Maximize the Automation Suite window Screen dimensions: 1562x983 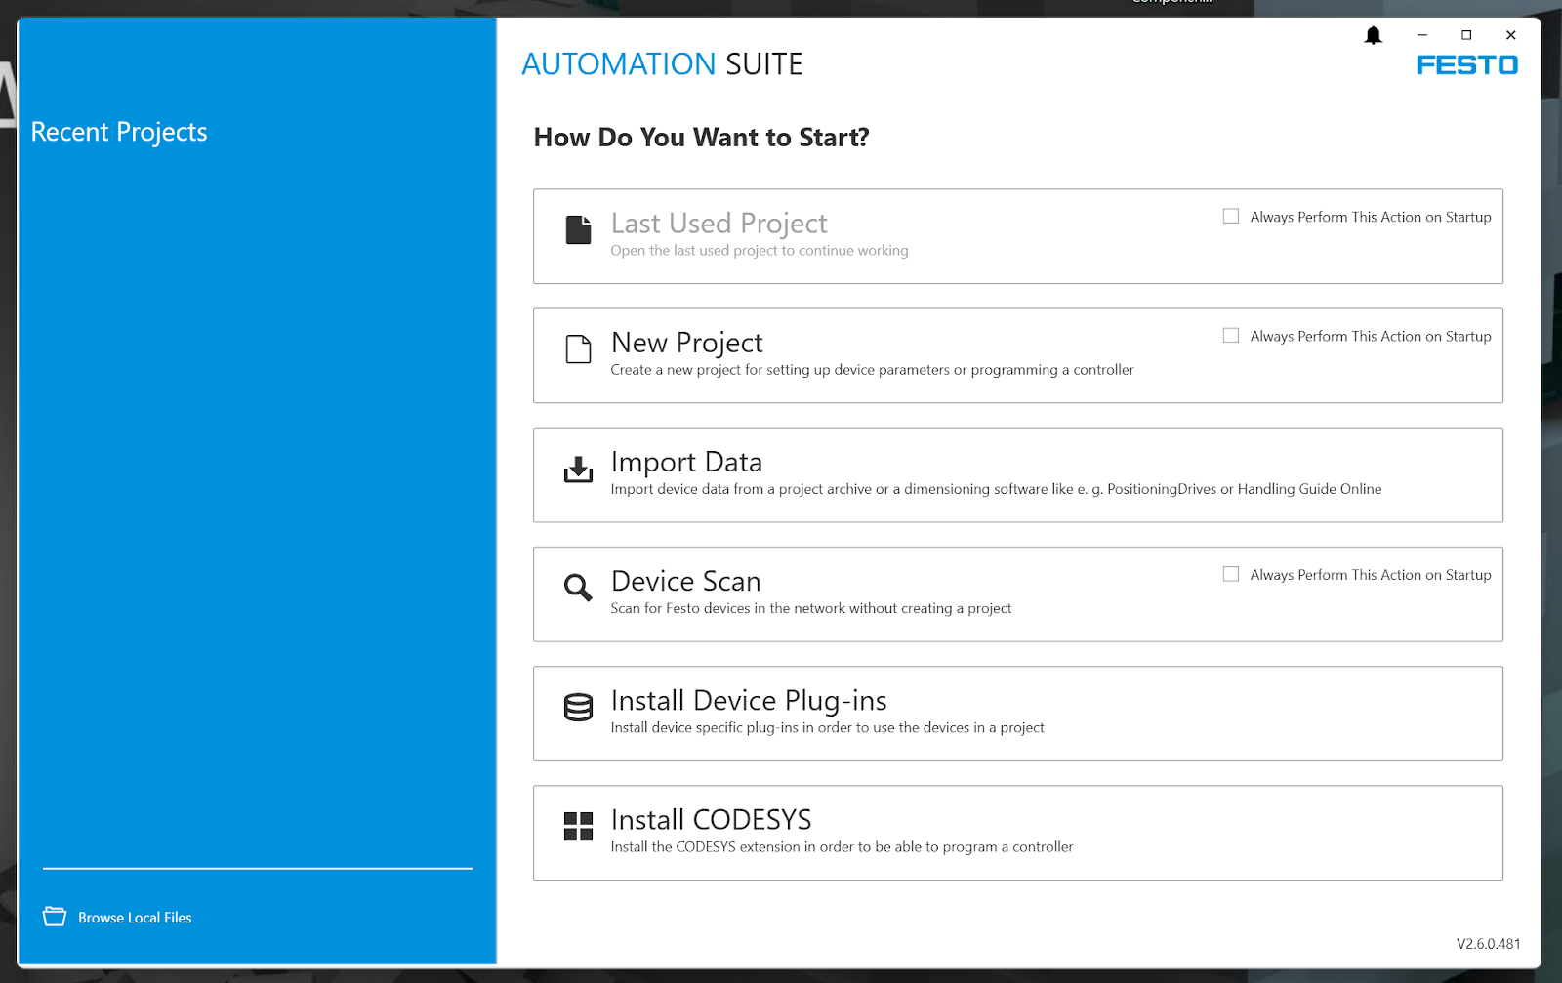click(x=1466, y=35)
